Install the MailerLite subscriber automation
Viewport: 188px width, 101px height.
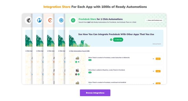point(158,59)
